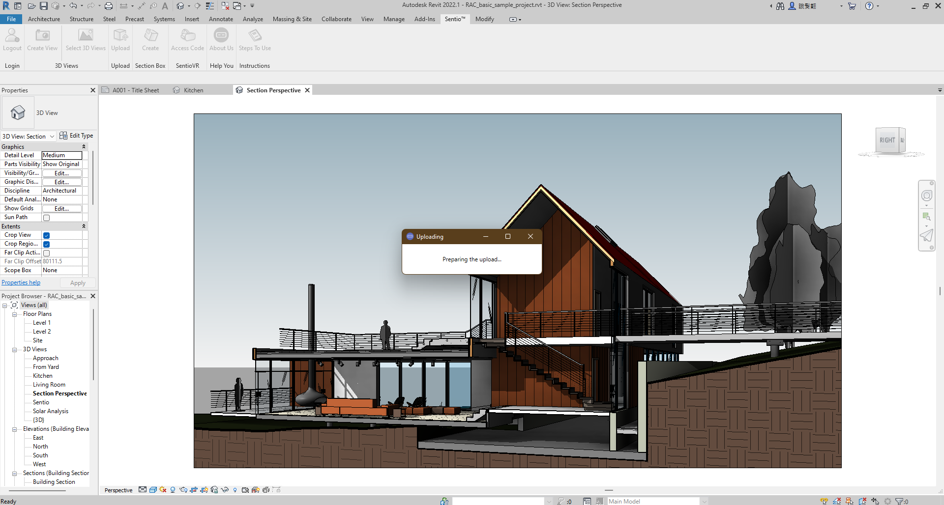
Task: Open the Modify ribbon tab
Action: point(484,19)
